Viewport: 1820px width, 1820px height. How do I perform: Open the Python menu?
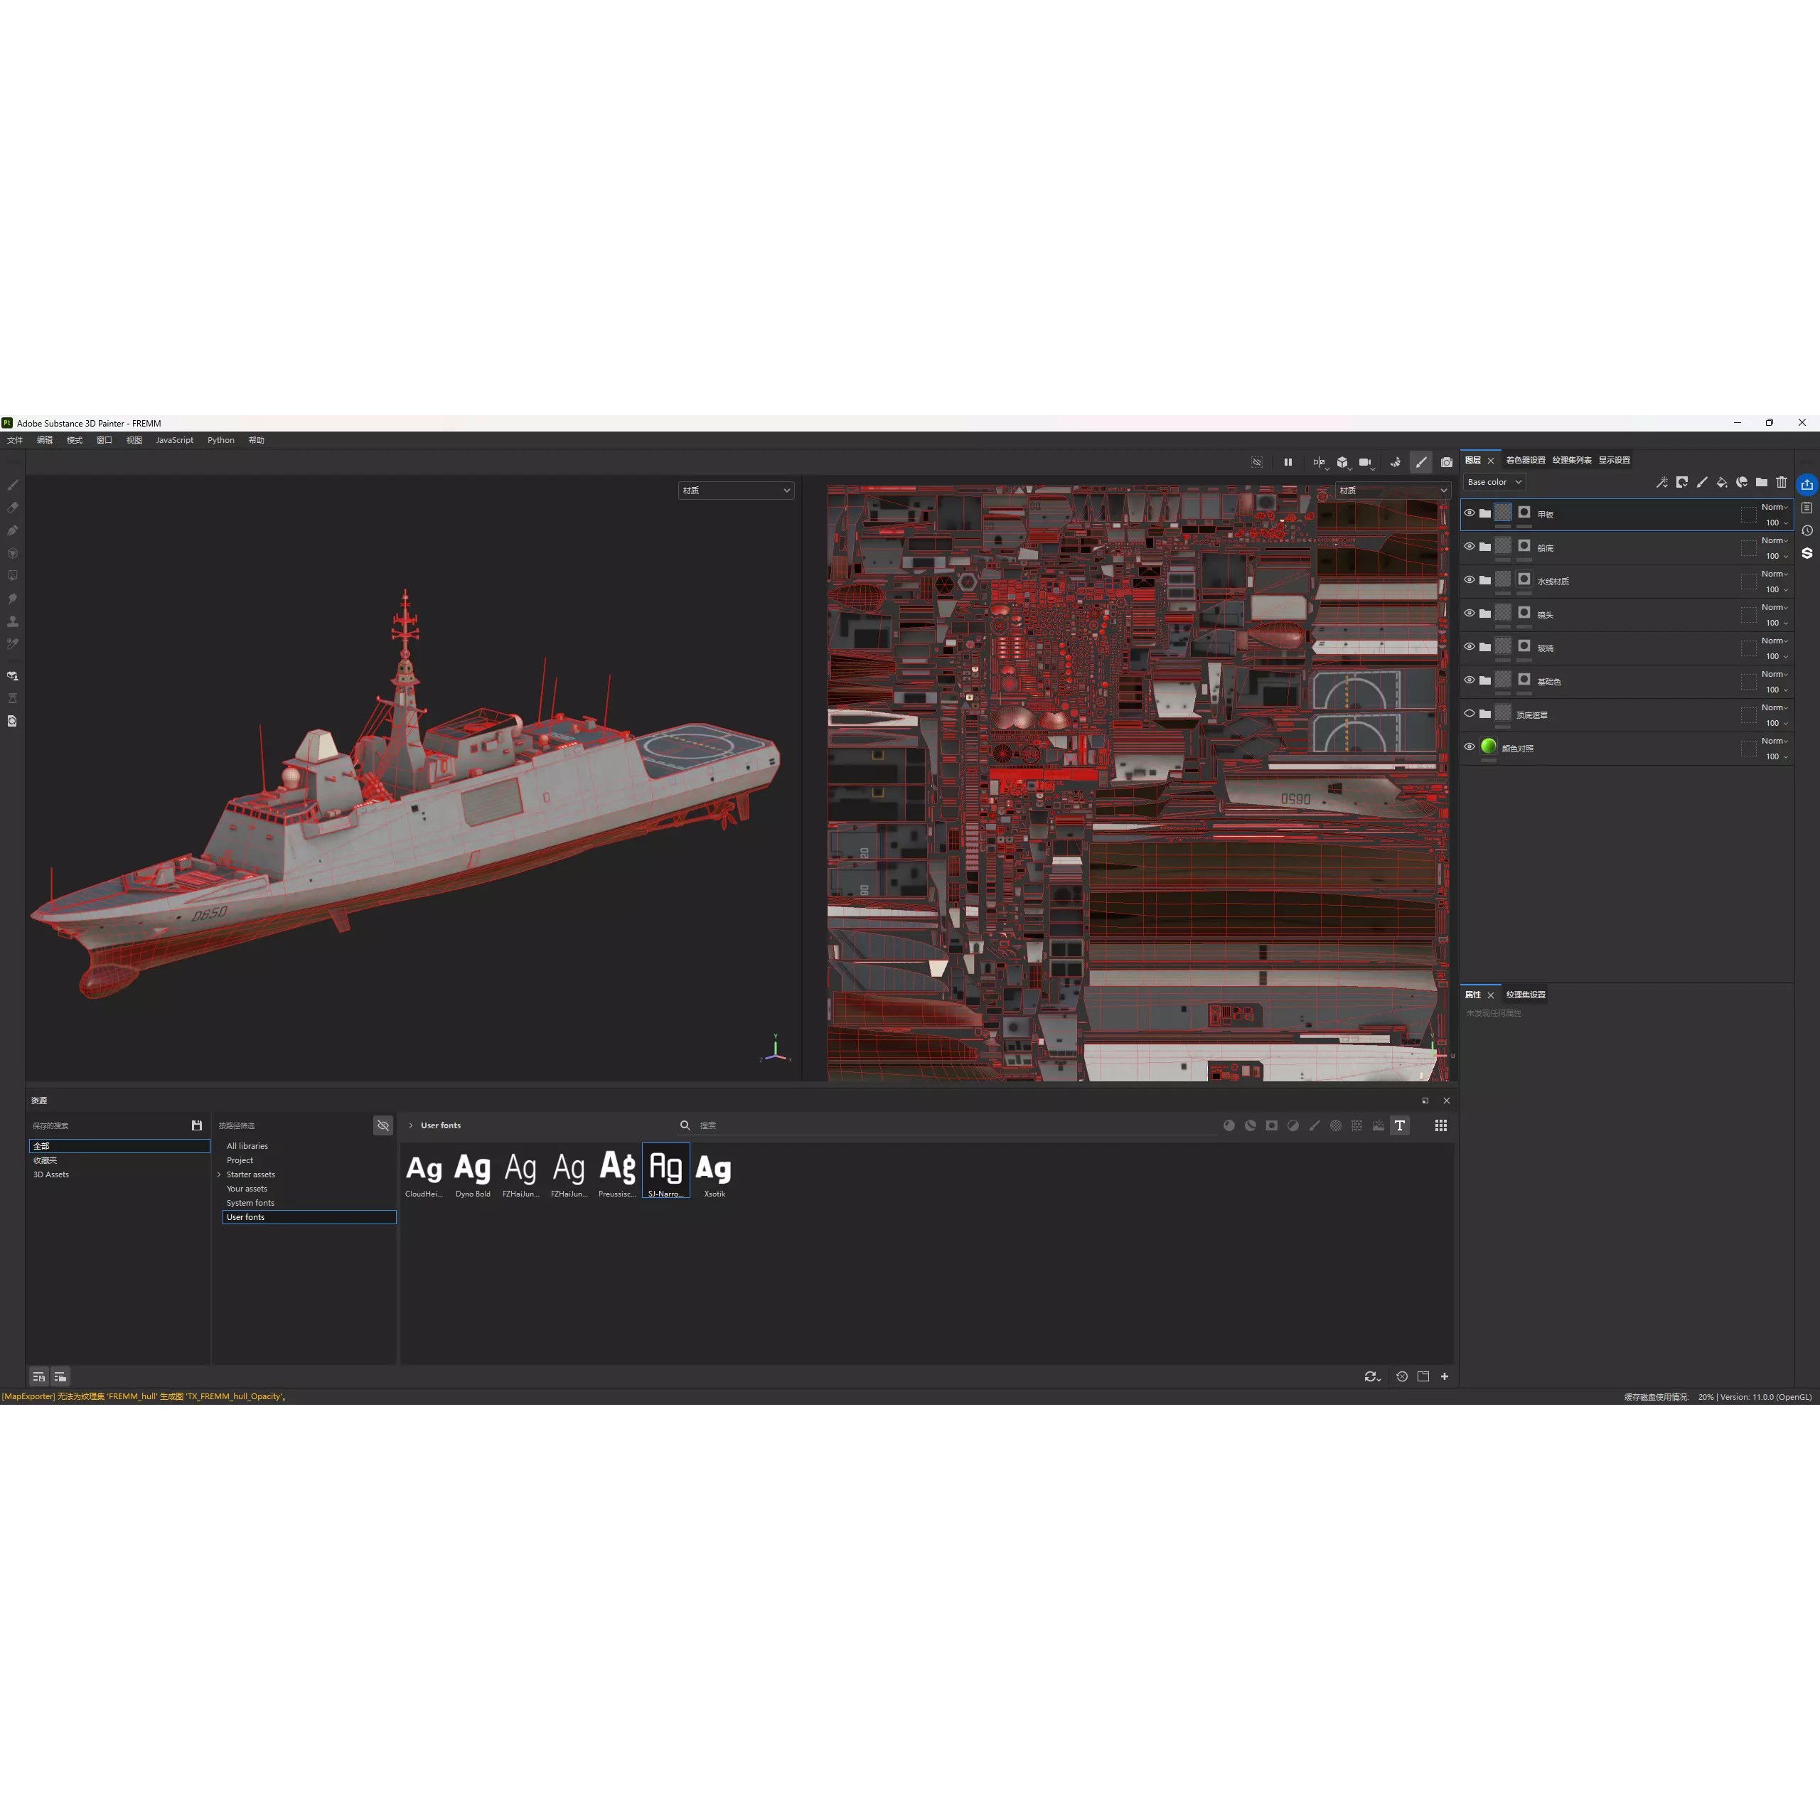(220, 440)
